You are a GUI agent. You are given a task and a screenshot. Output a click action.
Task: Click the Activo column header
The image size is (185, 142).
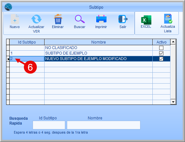click(161, 42)
